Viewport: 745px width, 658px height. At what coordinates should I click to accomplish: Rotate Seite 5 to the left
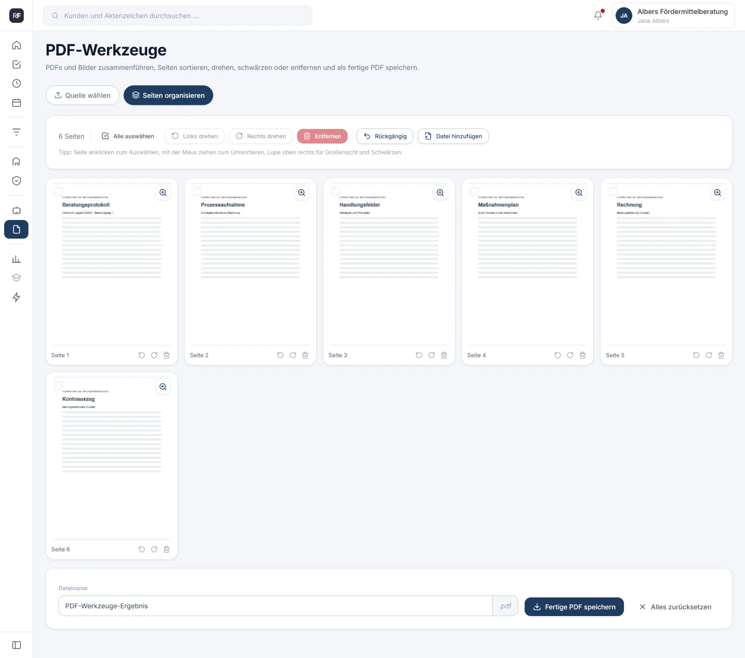(696, 355)
